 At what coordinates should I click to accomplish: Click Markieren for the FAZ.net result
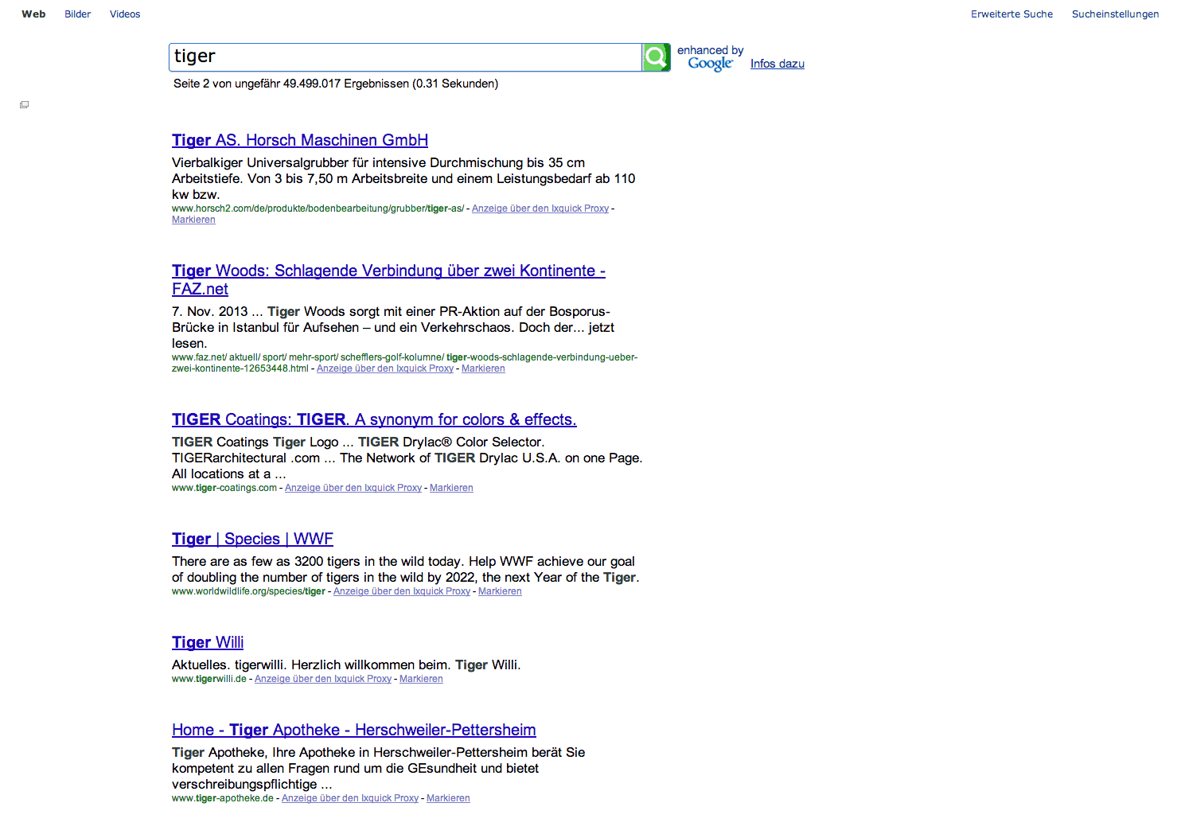[483, 368]
